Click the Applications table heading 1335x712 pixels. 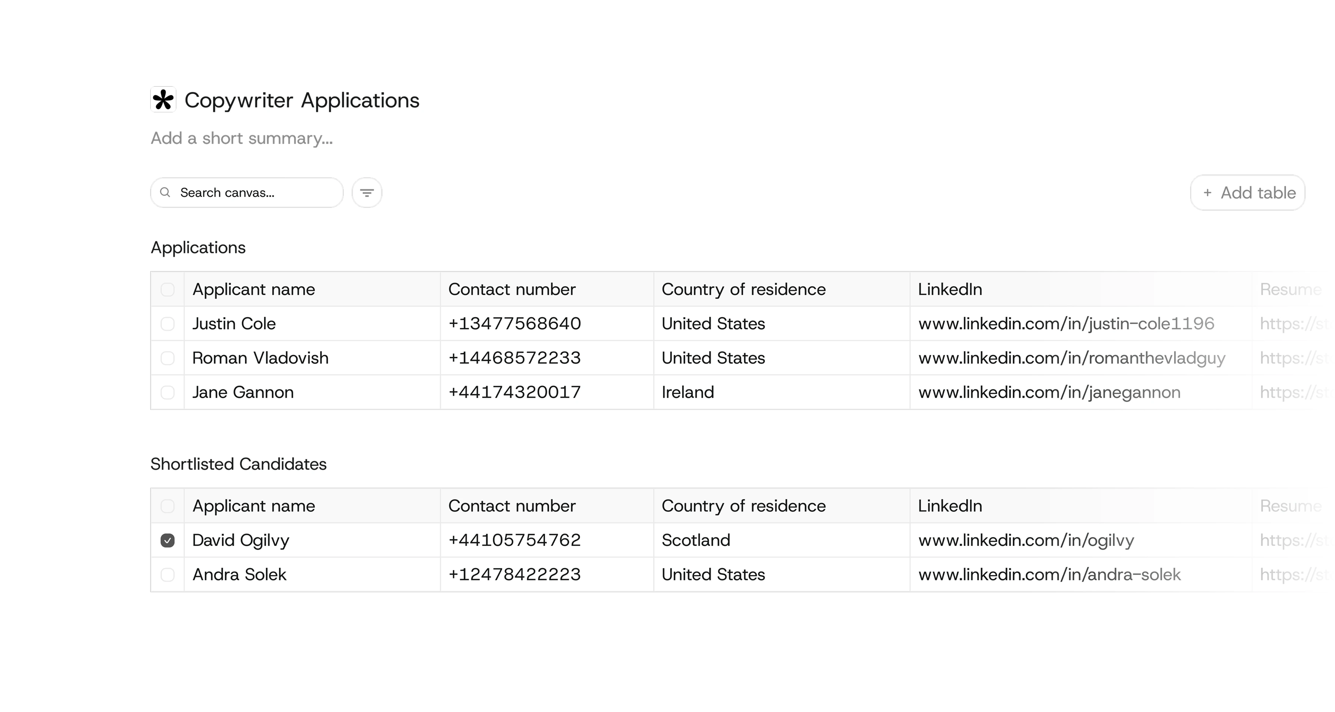(x=198, y=248)
